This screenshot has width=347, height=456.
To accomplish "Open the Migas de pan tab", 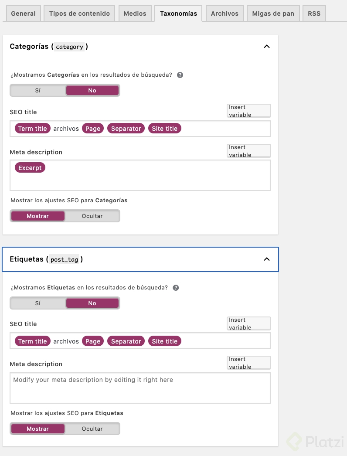I will coord(273,14).
